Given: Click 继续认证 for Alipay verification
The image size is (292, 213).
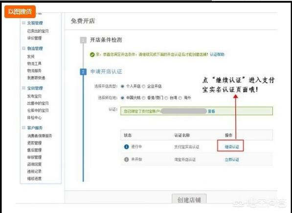Looking at the screenshot, I should [232, 147].
